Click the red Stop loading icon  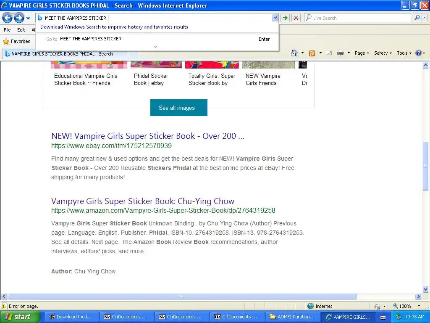296,18
